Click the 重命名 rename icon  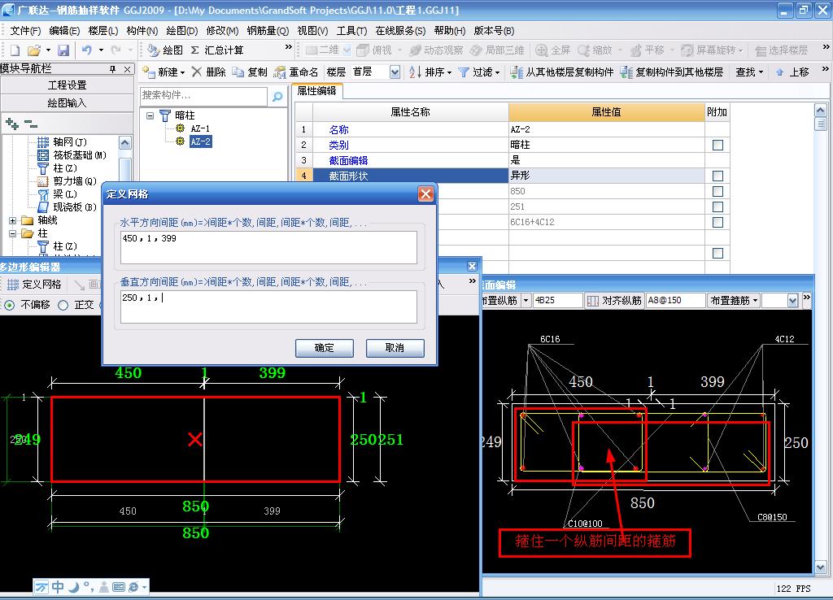pos(280,72)
